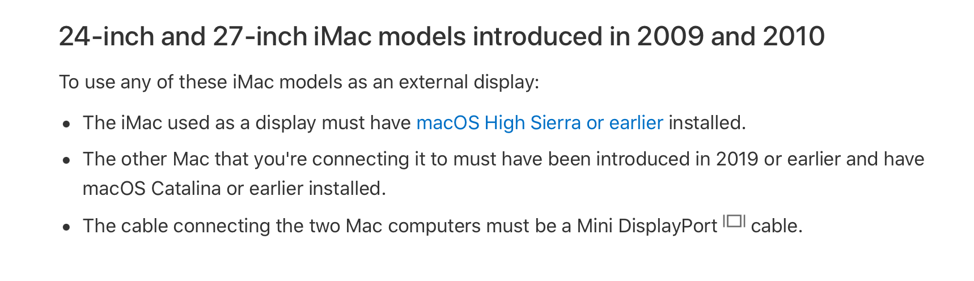Click the words 'must have' before the blue link
The height and width of the screenshot is (281, 974).
[x=366, y=123]
